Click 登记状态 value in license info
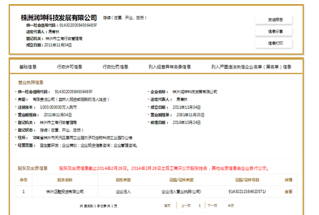 click(61, 130)
